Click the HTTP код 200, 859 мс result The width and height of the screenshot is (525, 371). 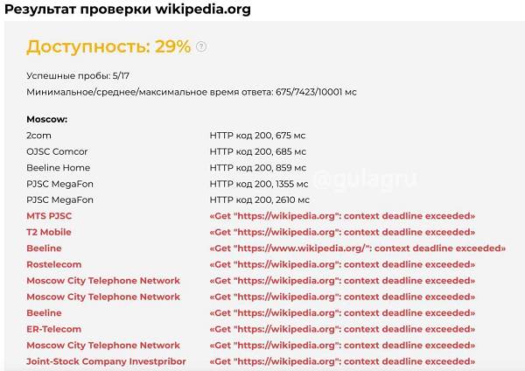pos(257,167)
